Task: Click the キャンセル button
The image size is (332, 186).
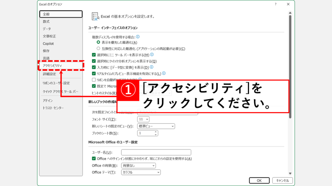Action: pos(282,181)
